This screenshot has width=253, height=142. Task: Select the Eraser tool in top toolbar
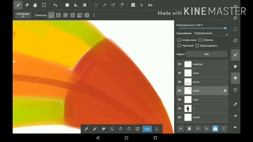[x=27, y=5]
